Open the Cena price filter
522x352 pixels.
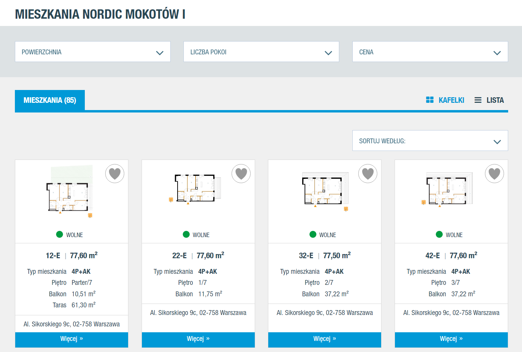coord(430,52)
